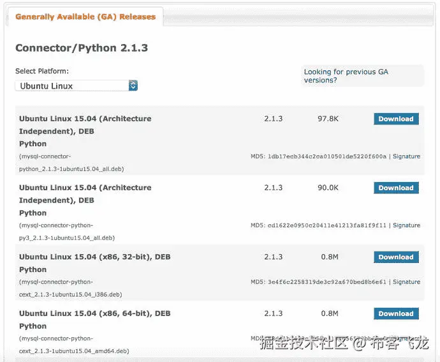Click the Connector/Python 2.1.3 heading
The height and width of the screenshot is (362, 440).
(82, 48)
